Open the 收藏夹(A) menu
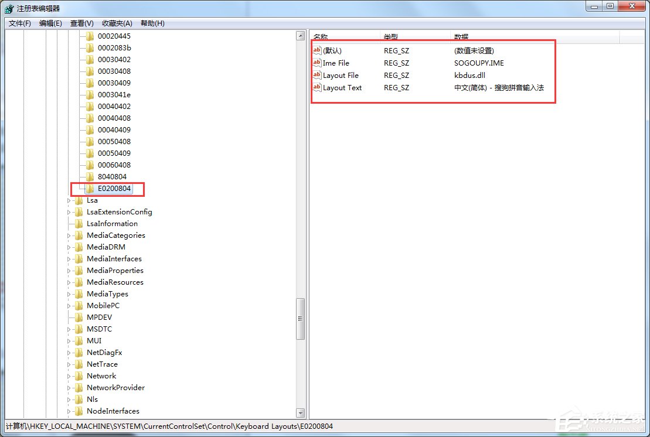The height and width of the screenshot is (437, 650). pos(116,23)
